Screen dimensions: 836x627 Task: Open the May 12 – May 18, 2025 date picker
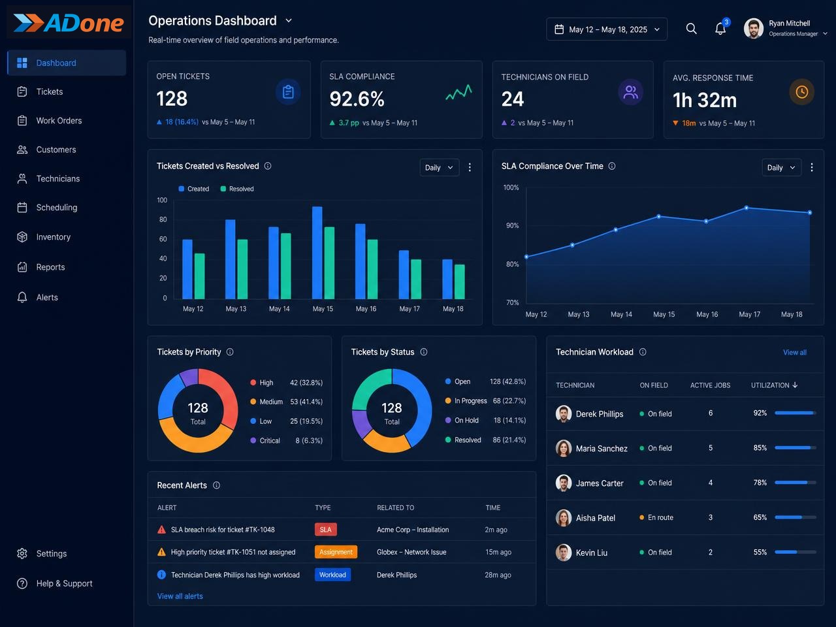(x=607, y=29)
